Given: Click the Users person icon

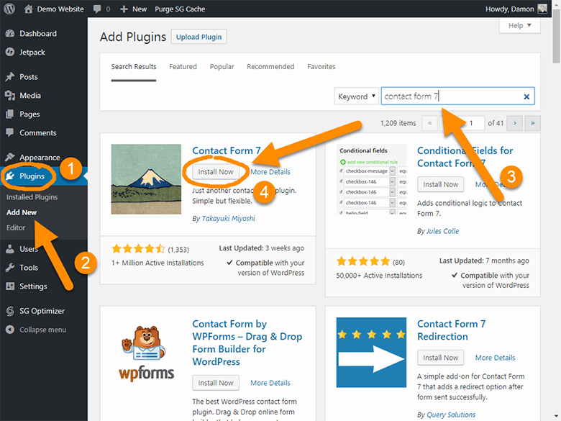Looking at the screenshot, I should point(10,249).
